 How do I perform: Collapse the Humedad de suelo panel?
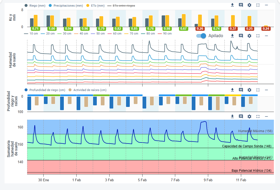266,36
